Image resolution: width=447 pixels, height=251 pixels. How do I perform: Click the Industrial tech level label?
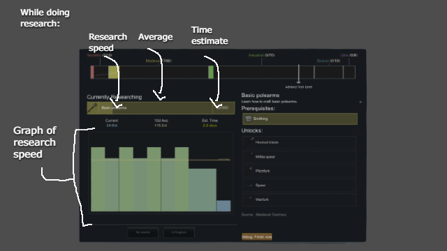click(261, 55)
